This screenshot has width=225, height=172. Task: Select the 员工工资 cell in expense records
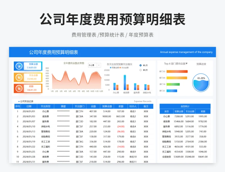(46, 142)
